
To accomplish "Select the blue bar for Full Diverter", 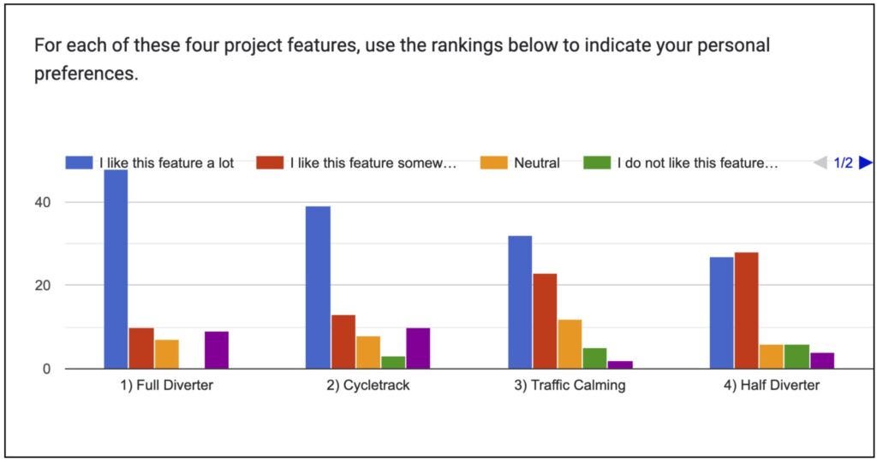I will [116, 269].
